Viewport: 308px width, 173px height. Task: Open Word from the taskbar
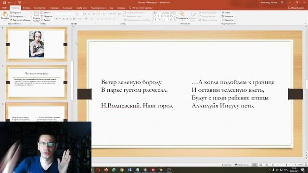(129, 170)
